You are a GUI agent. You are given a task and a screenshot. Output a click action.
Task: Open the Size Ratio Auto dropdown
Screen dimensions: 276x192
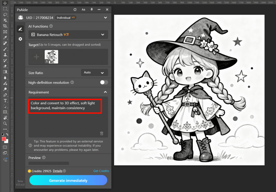(94, 73)
